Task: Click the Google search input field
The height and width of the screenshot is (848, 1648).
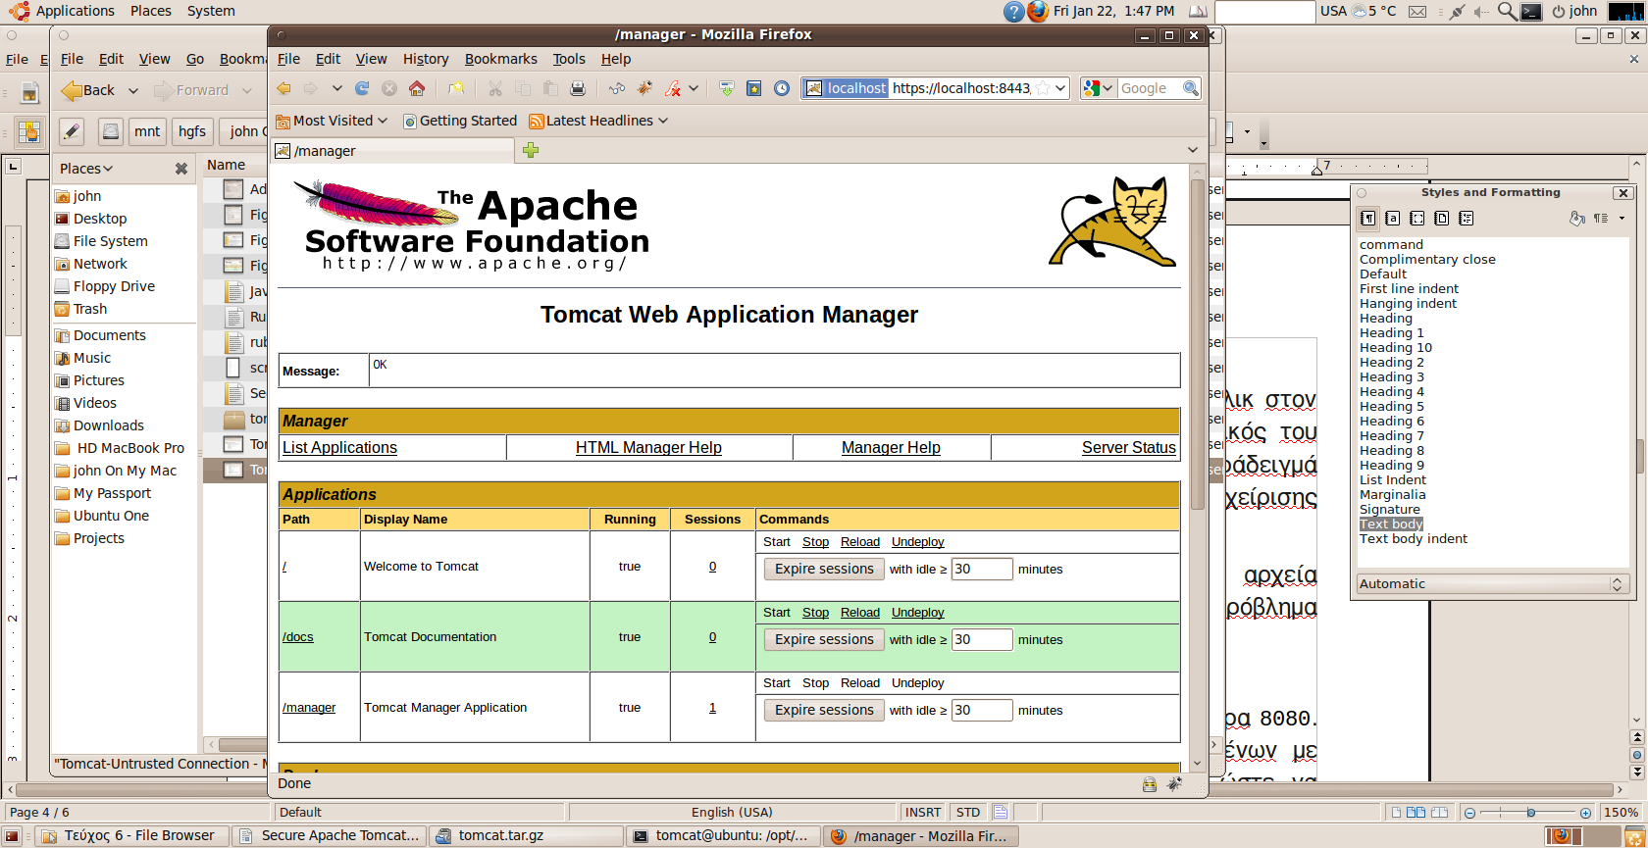Action: pos(1148,88)
